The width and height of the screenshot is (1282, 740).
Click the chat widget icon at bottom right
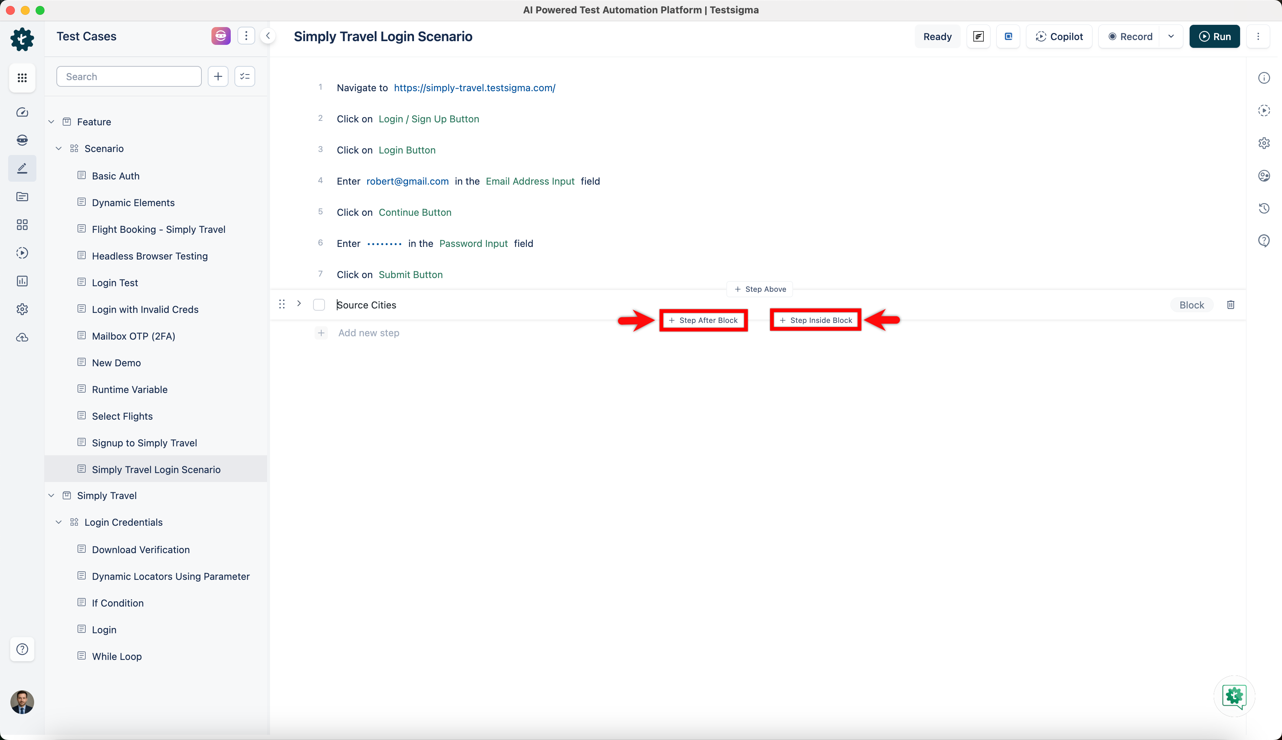(1234, 696)
